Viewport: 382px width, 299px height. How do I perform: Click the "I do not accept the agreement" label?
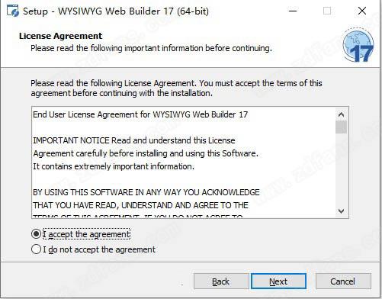click(99, 249)
